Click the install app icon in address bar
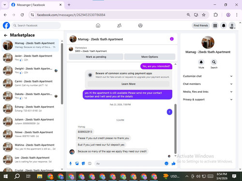The width and height of the screenshot is (242, 181). [x=196, y=15]
